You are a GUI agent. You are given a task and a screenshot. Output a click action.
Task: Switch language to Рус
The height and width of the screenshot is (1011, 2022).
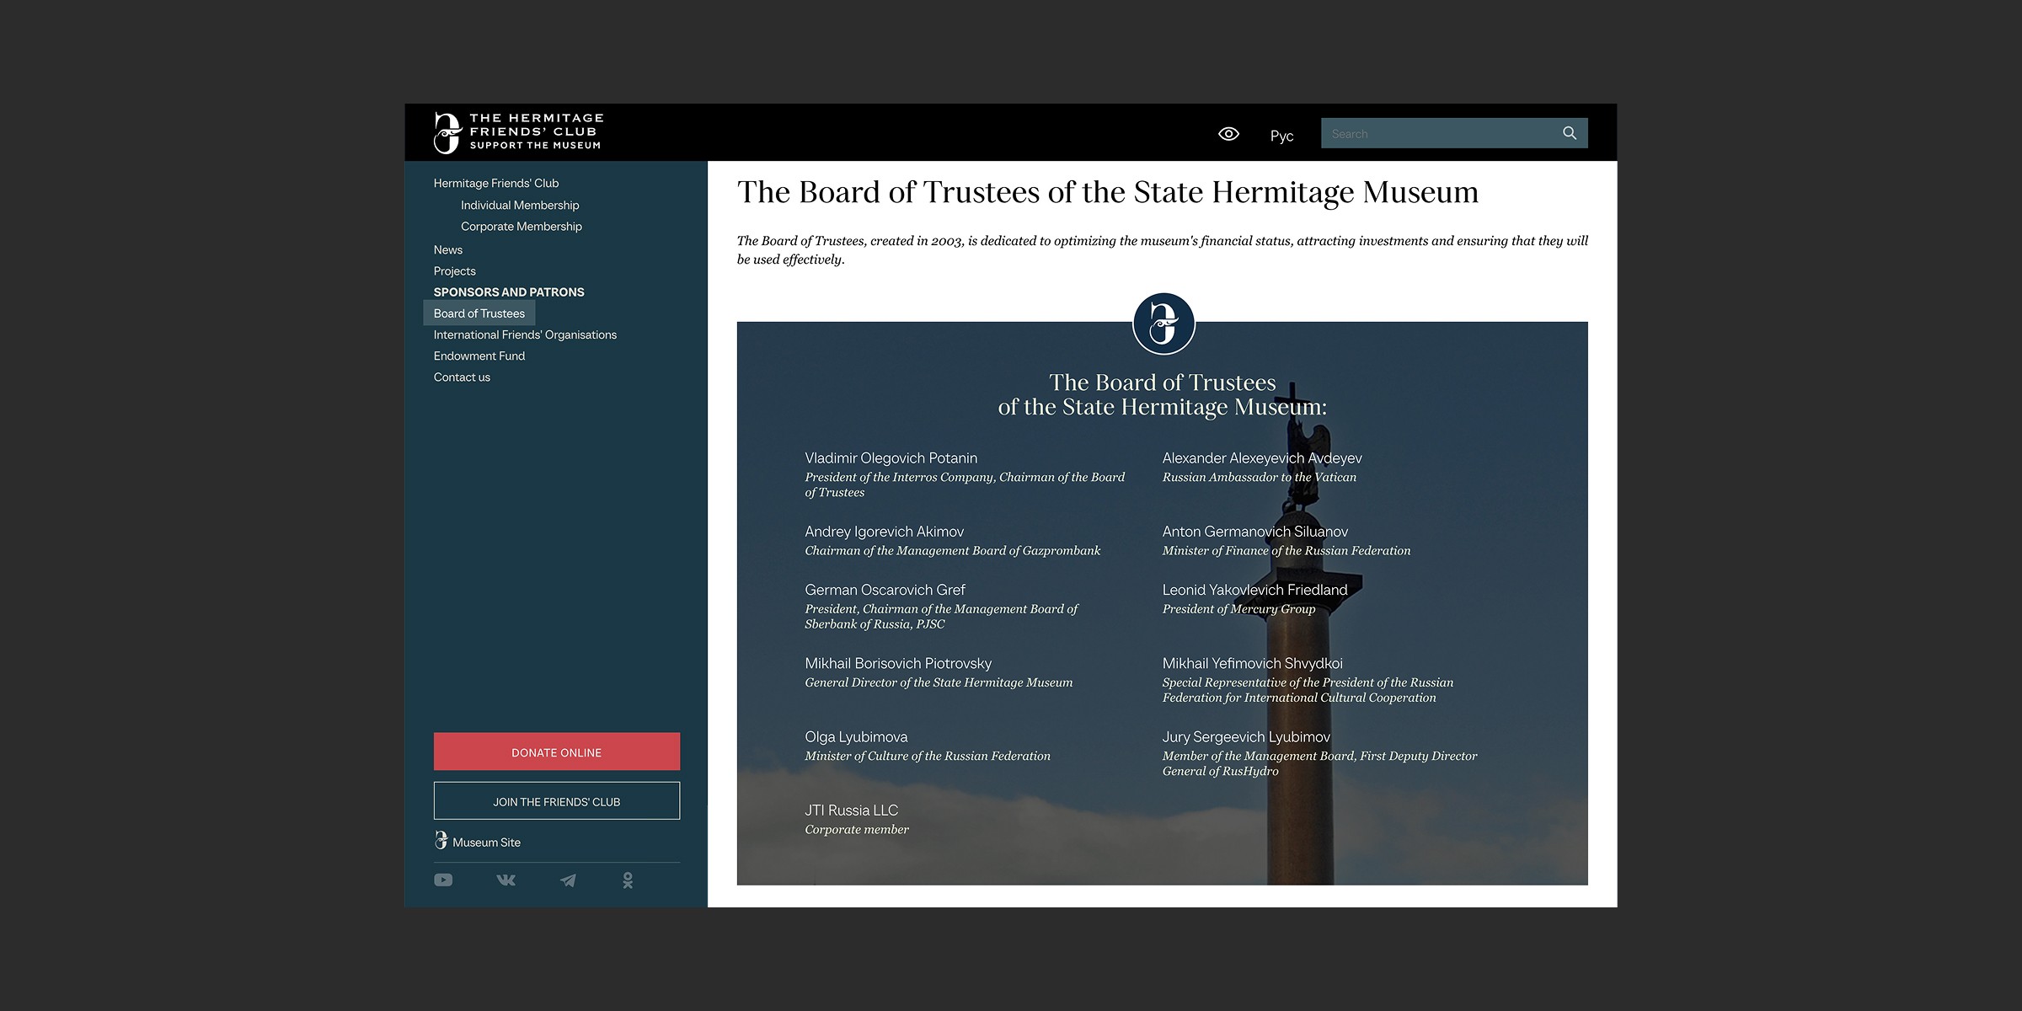[x=1281, y=136]
